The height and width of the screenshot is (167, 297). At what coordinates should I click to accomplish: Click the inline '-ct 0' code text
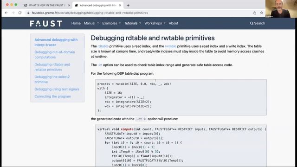[141, 119]
